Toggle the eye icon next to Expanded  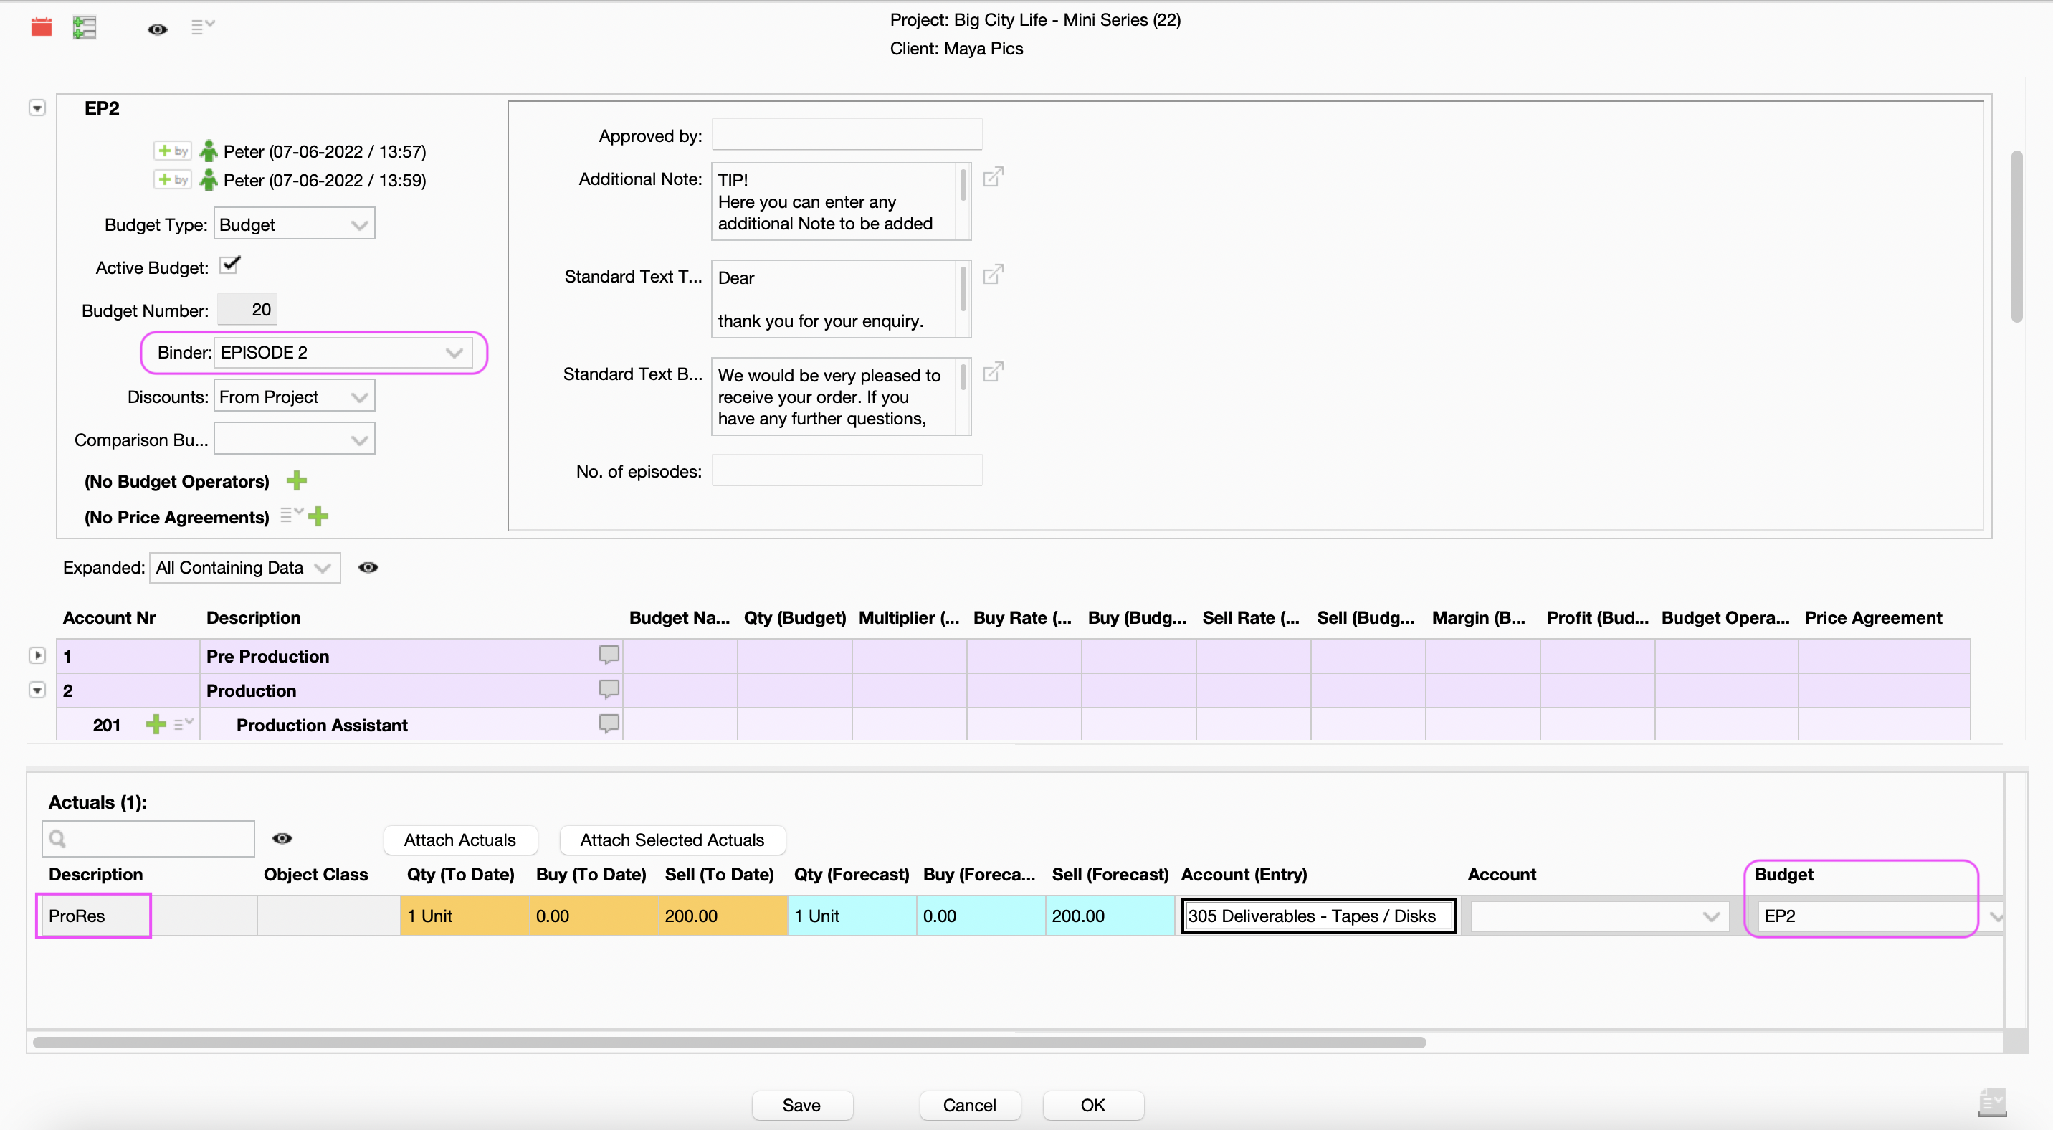click(x=368, y=568)
